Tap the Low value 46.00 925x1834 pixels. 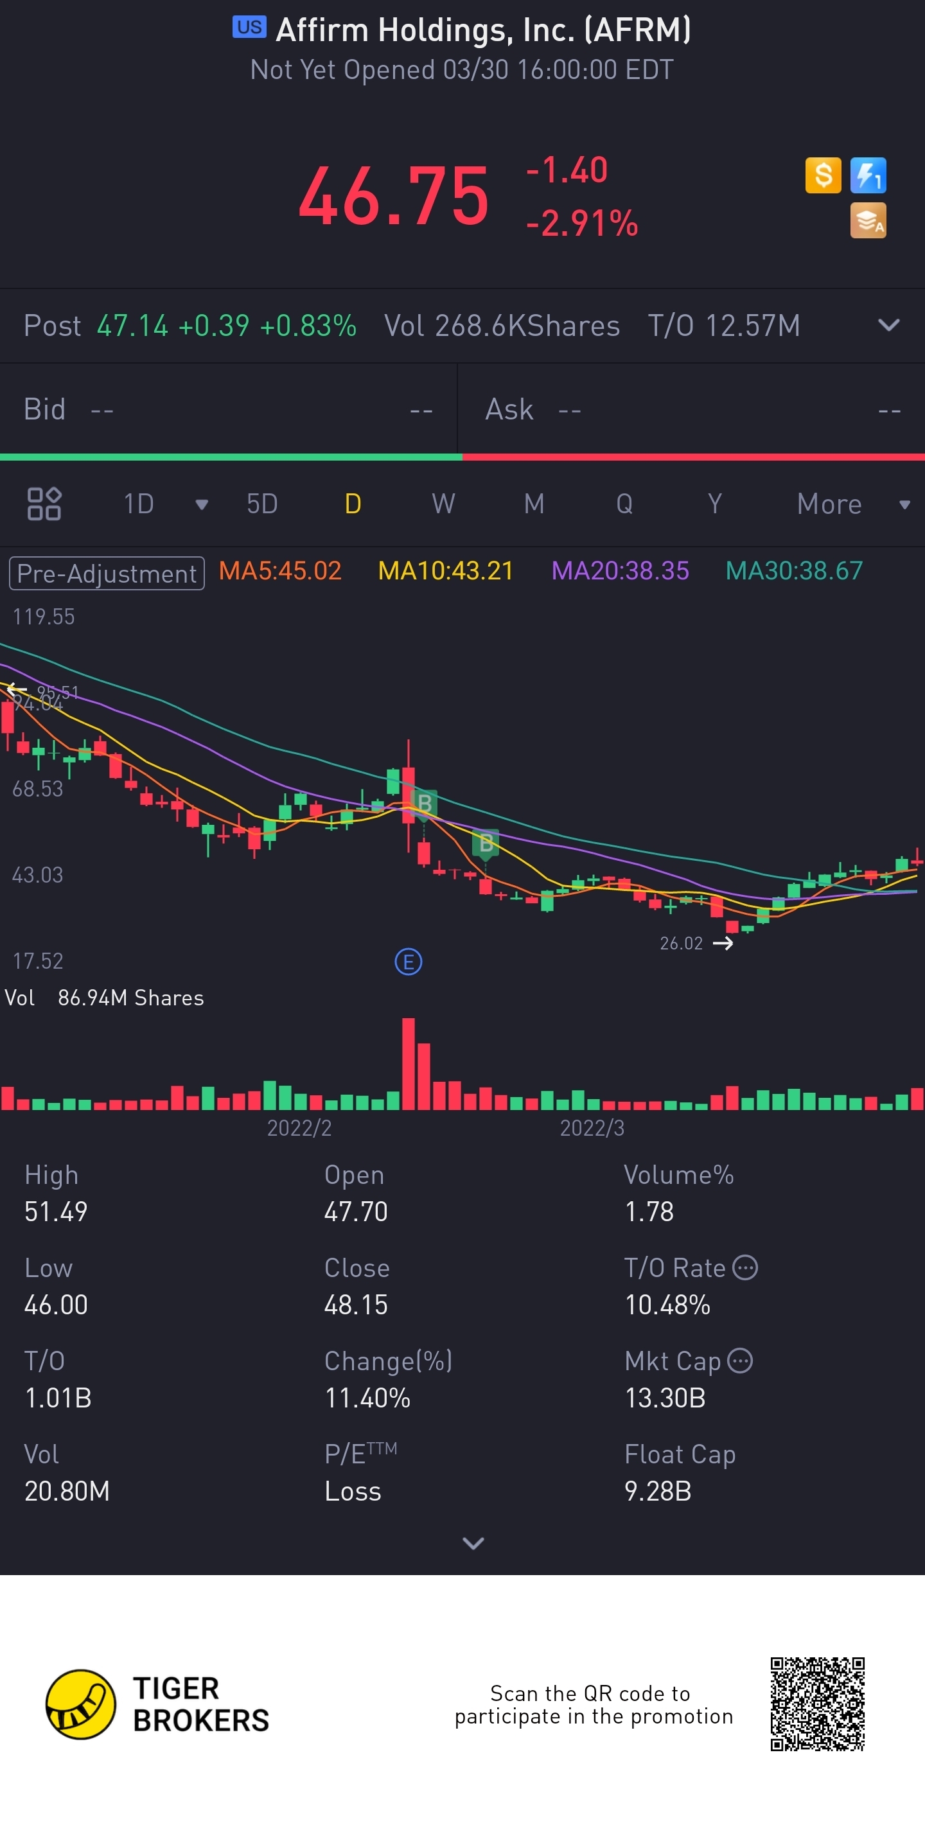coord(55,1305)
